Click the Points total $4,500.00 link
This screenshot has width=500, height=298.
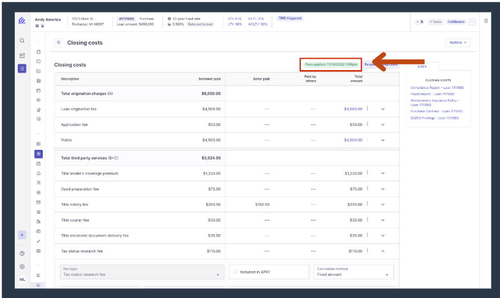click(353, 140)
